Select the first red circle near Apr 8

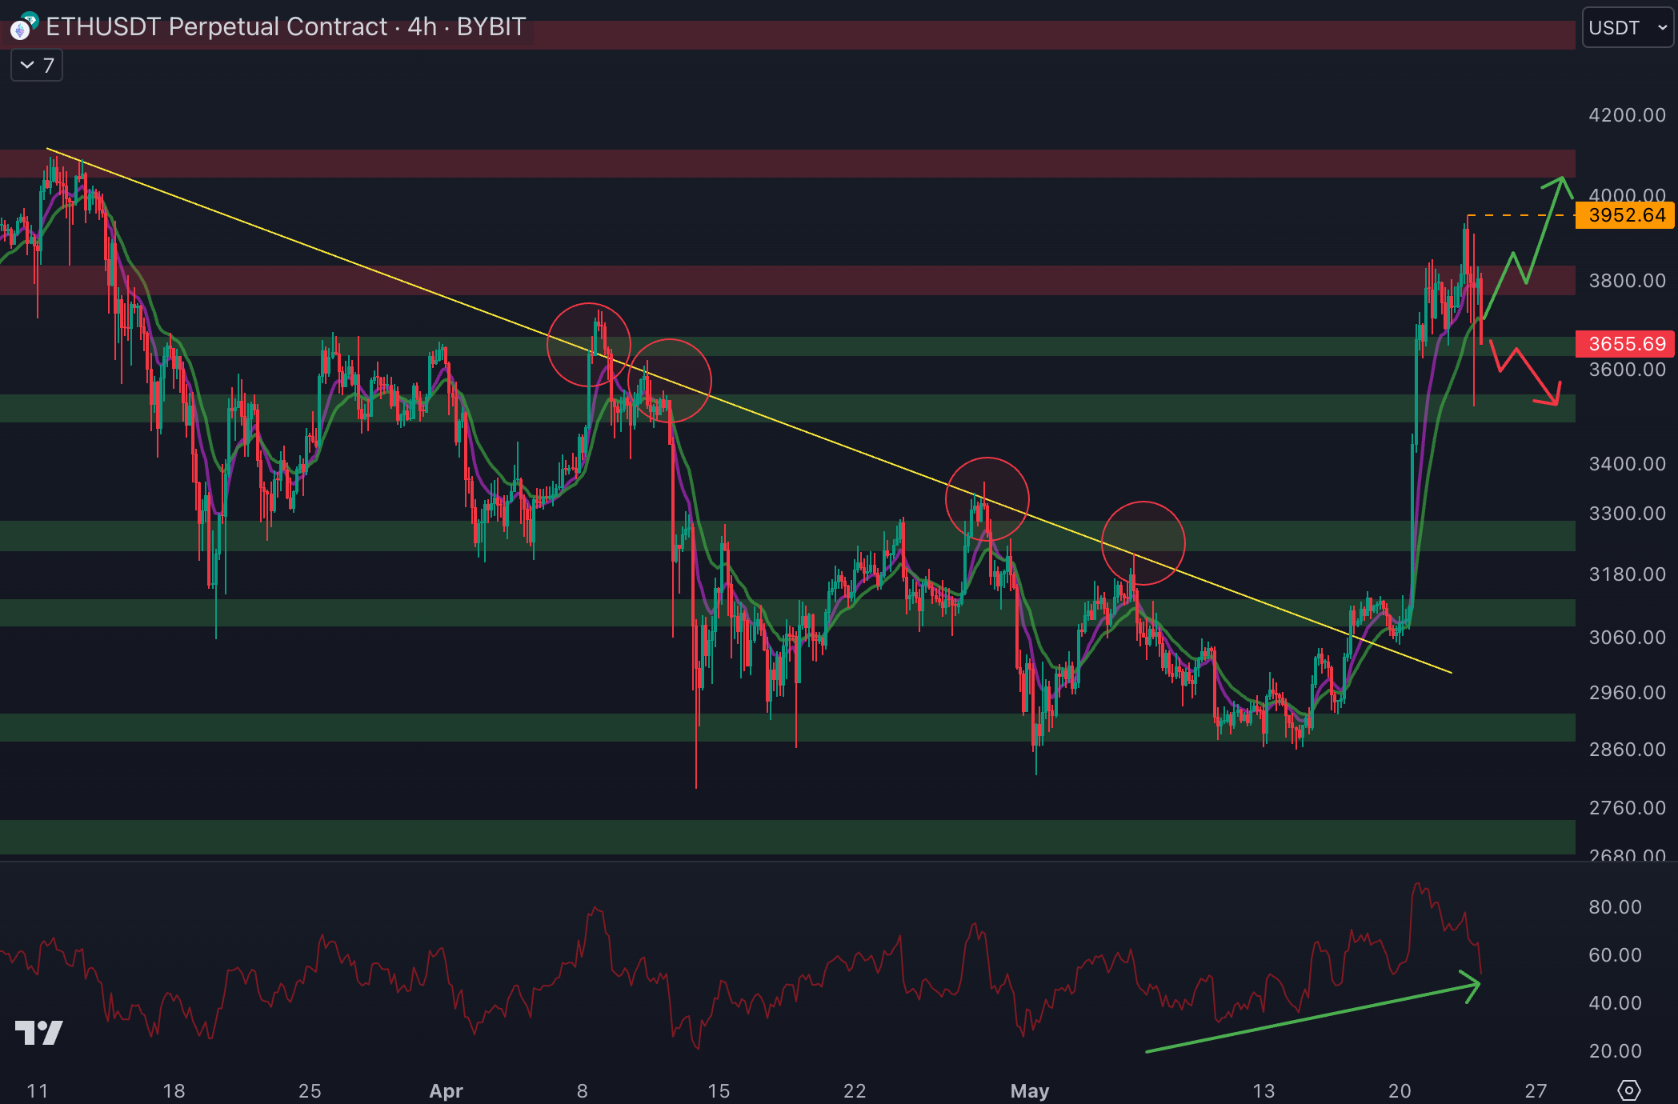589,345
